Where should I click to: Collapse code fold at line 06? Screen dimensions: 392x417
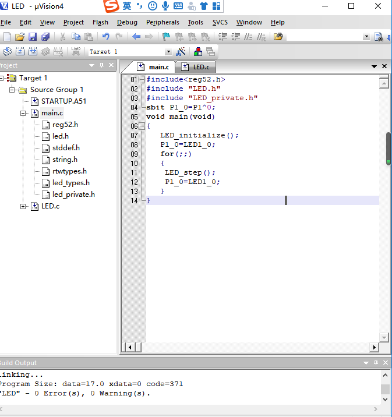142,126
